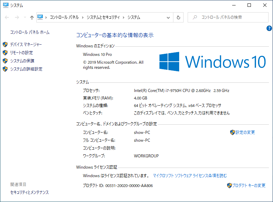Open システムの詳細設定 link
This screenshot has height=202, width=273.
click(26, 69)
